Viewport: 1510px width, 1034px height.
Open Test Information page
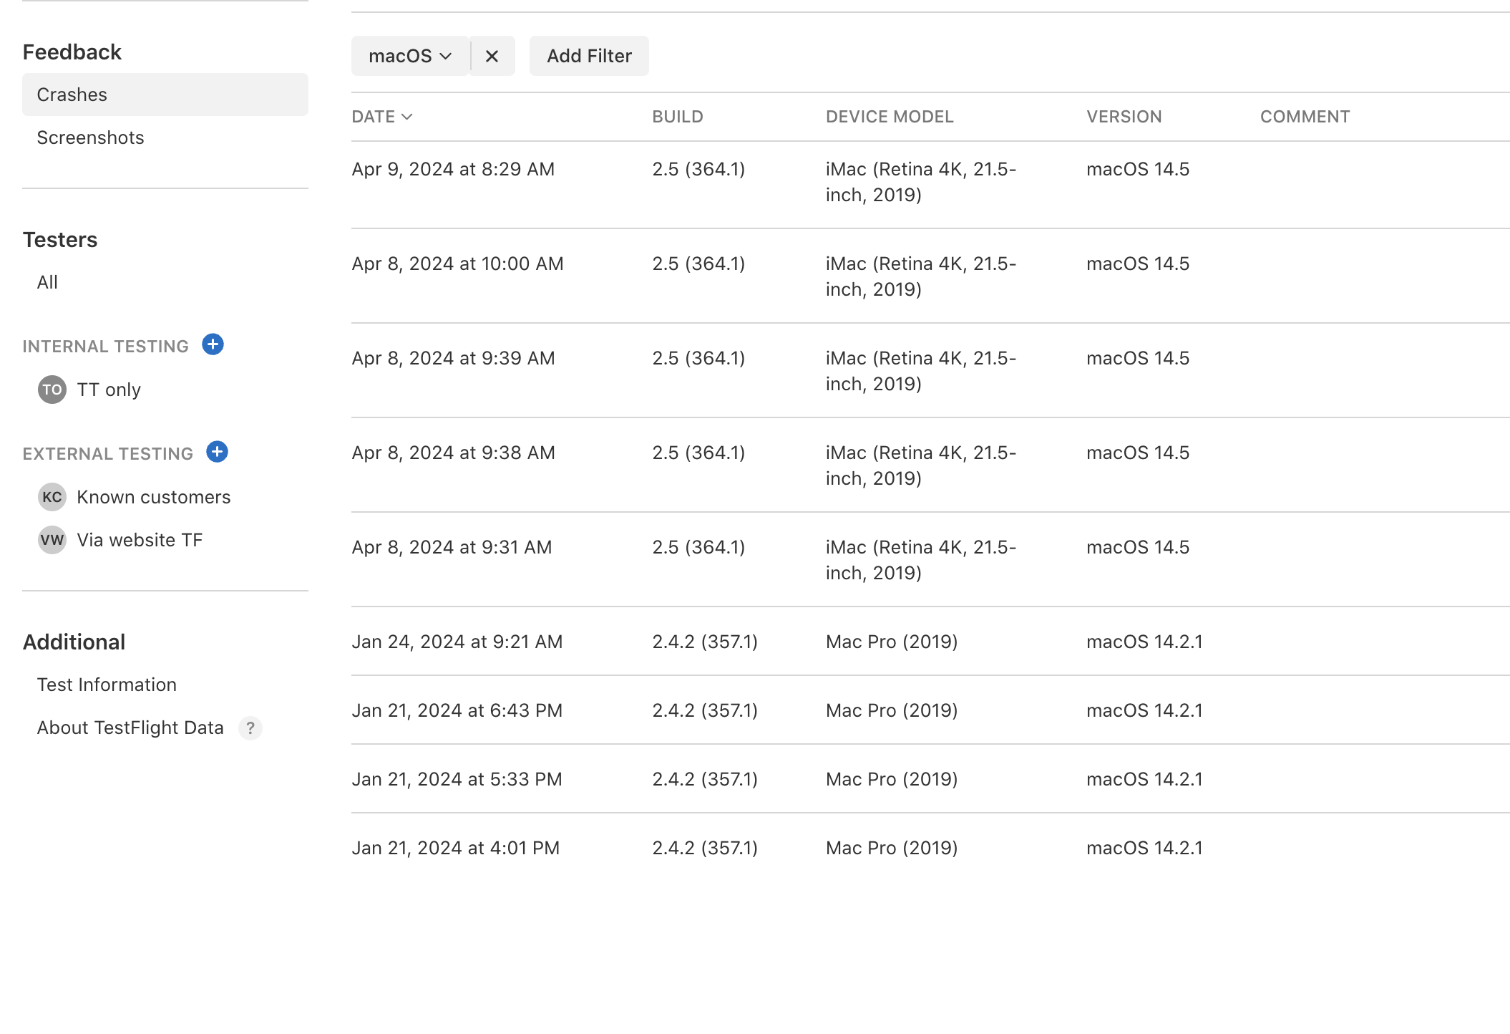tap(107, 685)
